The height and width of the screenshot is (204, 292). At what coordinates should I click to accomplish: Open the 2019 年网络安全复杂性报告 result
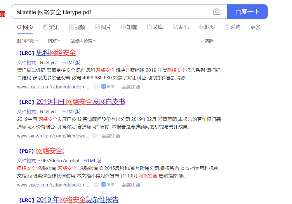(77, 200)
